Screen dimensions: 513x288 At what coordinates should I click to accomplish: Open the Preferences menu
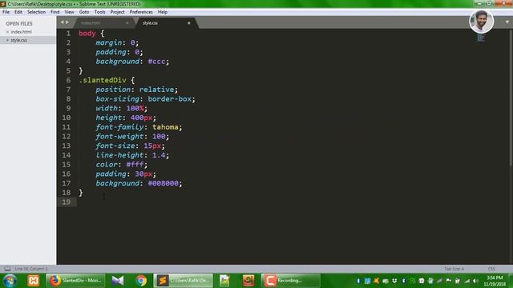click(141, 12)
